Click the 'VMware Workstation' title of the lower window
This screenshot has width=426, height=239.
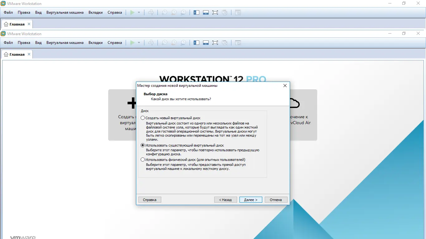coord(24,34)
